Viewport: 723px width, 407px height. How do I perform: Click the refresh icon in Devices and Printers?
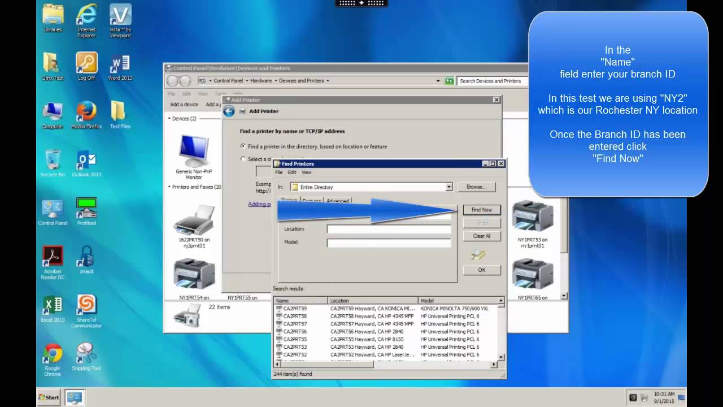click(449, 81)
